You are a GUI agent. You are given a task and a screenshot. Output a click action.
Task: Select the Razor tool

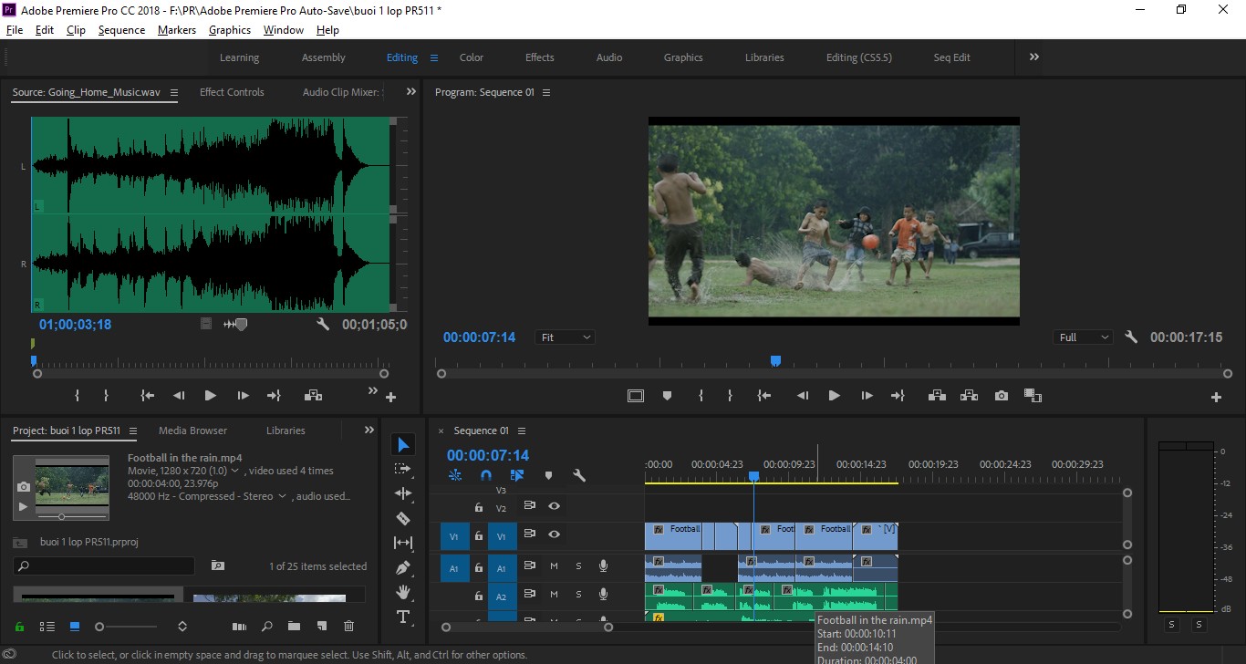pyautogui.click(x=403, y=518)
